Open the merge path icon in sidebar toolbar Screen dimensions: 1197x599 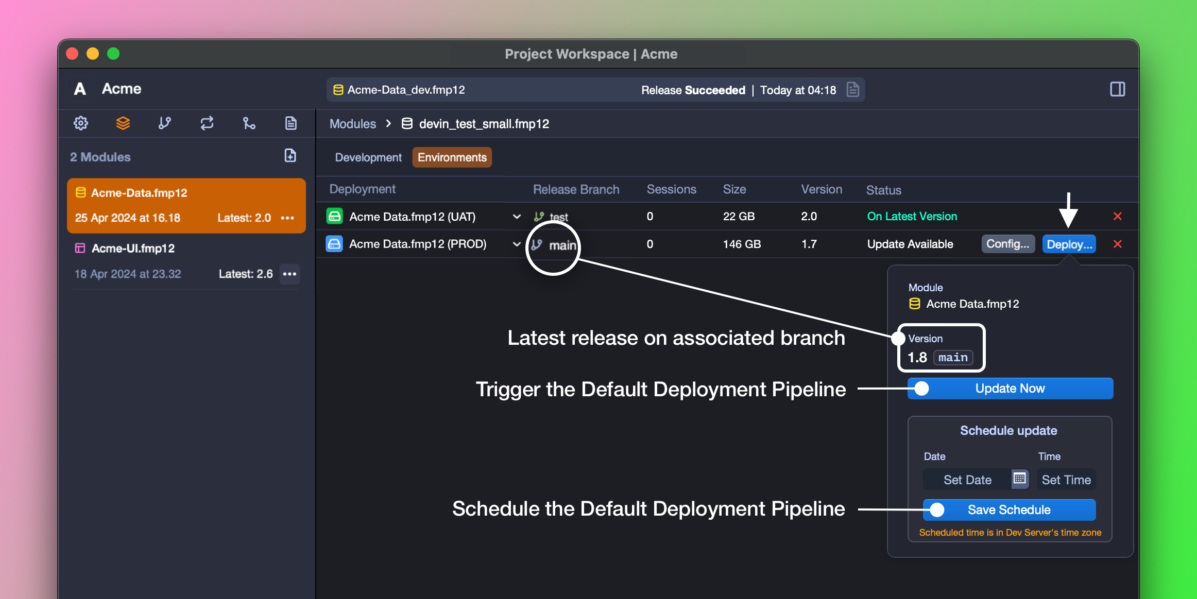pos(249,124)
